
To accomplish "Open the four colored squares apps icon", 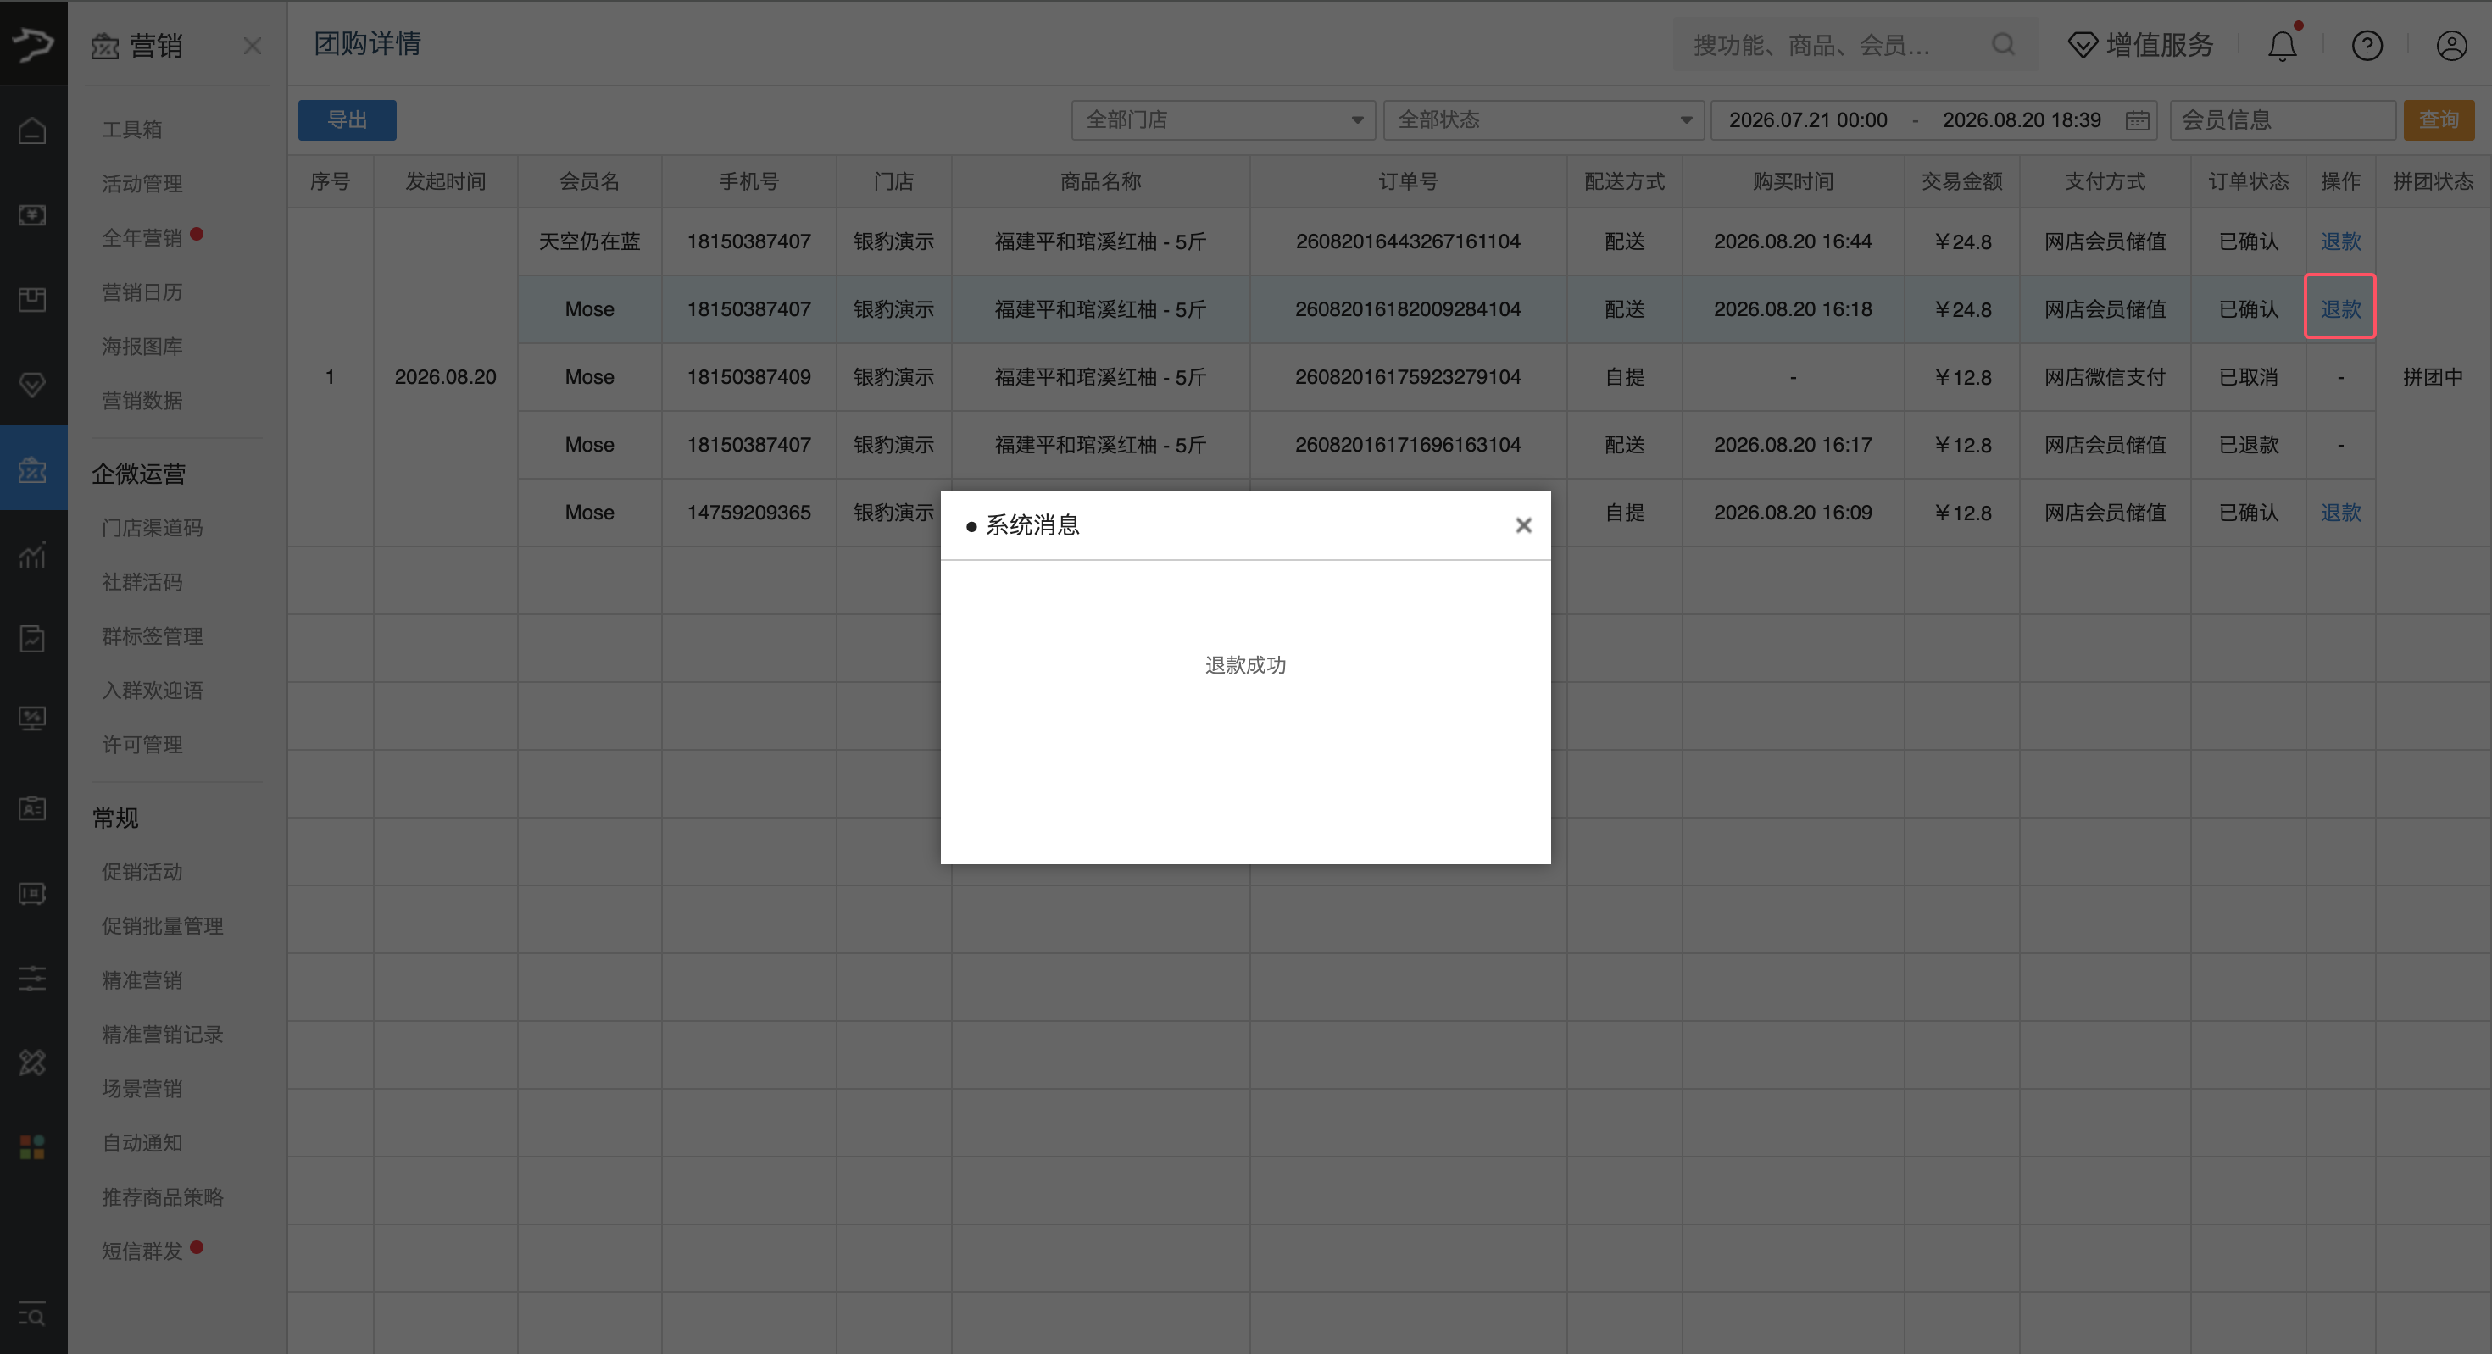I will pyautogui.click(x=33, y=1147).
